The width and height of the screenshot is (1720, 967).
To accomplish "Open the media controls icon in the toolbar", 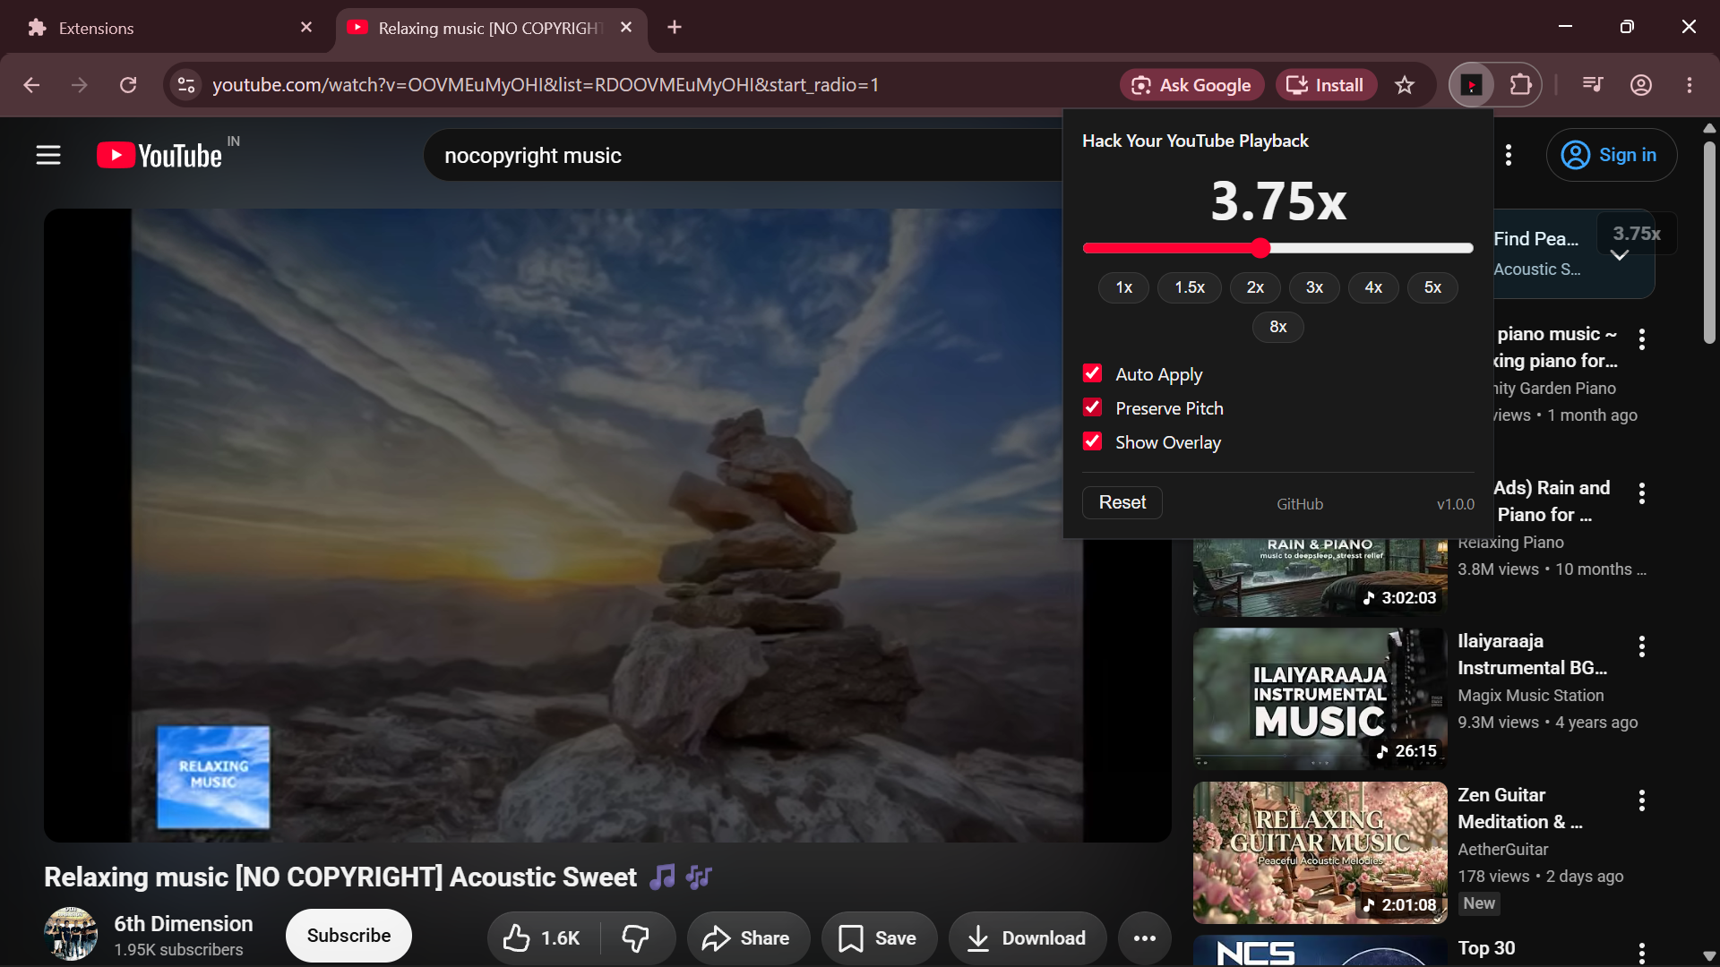I will click(1593, 85).
